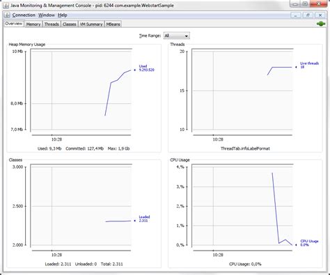The width and height of the screenshot is (330, 275).
Task: Open the Time Range dropdown
Action: pyautogui.click(x=177, y=36)
